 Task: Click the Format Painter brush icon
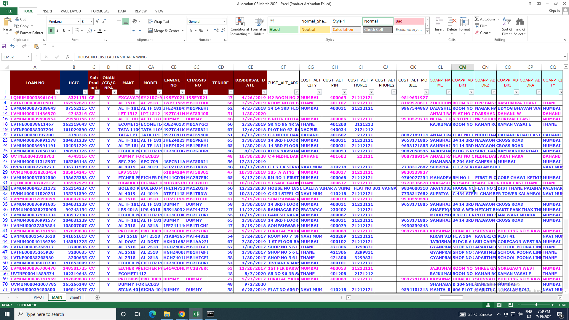17,33
